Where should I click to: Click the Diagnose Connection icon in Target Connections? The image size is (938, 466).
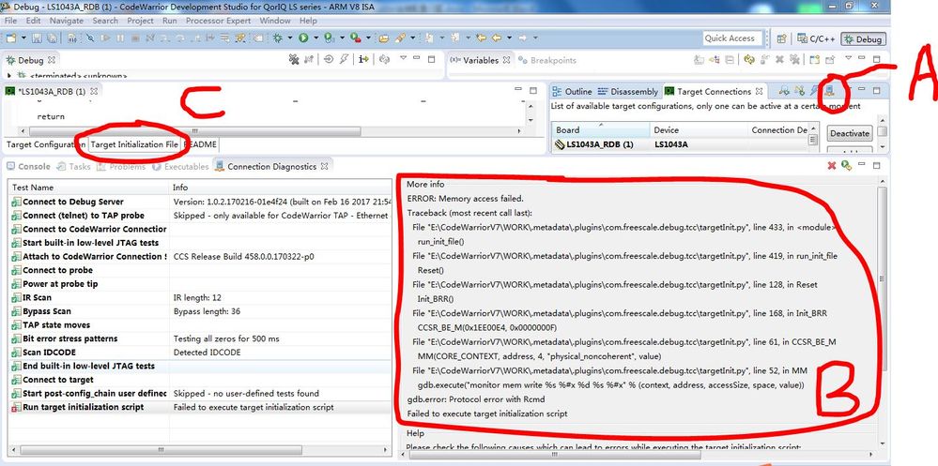tap(830, 91)
